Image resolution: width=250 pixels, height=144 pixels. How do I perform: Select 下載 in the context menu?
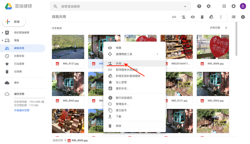[x=119, y=117]
